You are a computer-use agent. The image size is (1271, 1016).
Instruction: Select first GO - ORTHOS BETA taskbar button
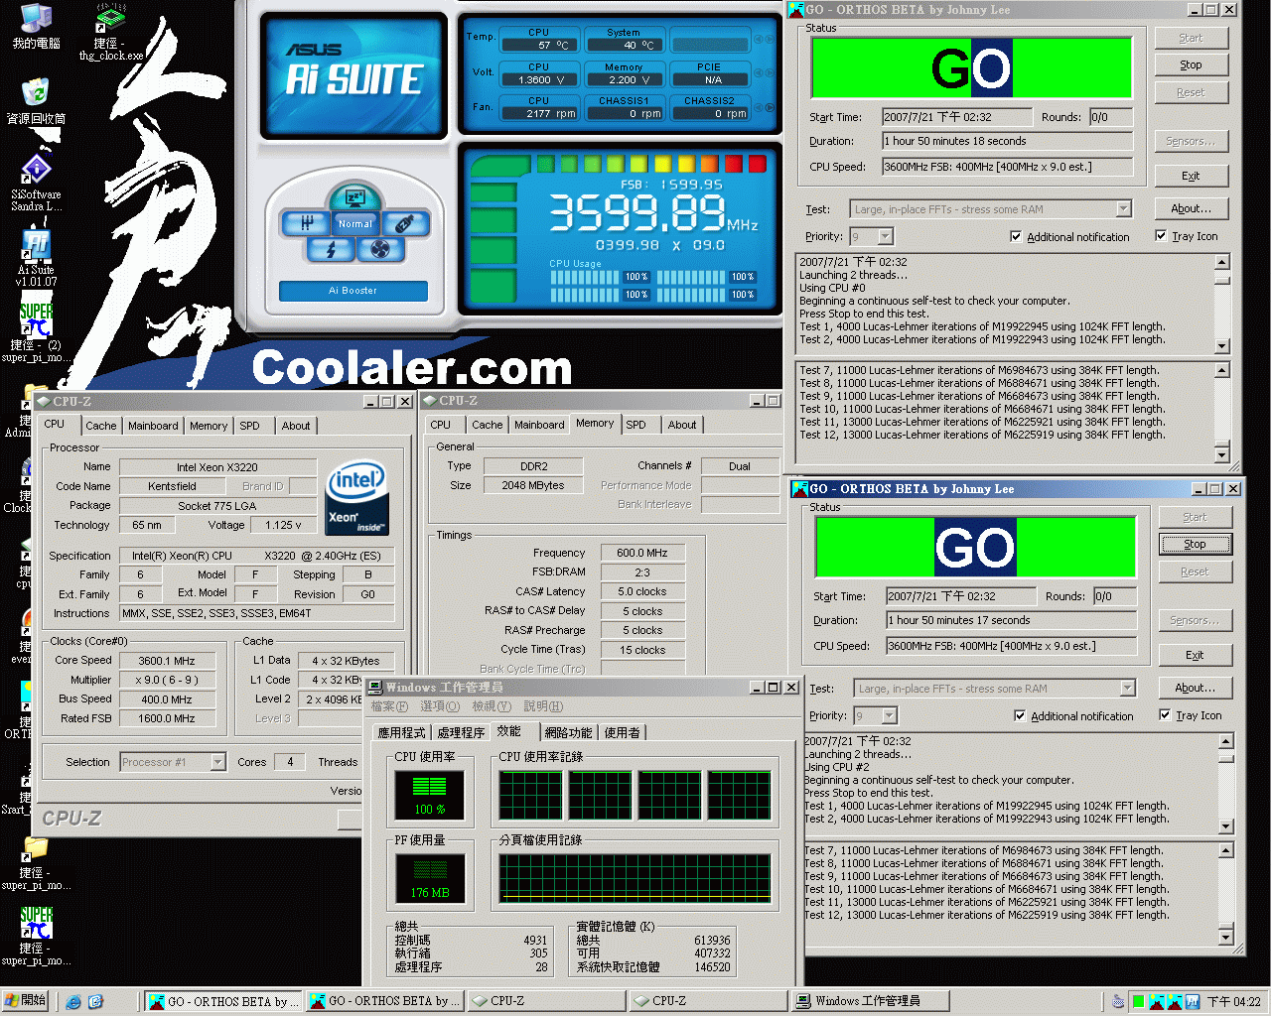(222, 1001)
